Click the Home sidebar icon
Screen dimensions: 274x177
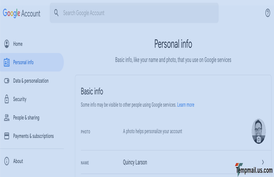(x=6, y=44)
